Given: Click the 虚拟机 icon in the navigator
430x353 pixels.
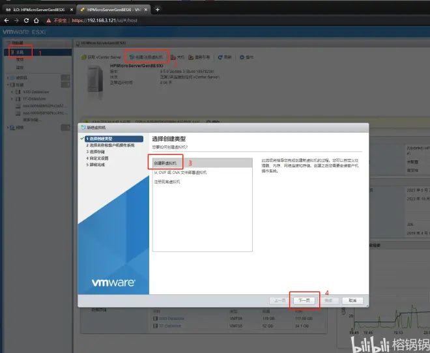Looking at the screenshot, I should tap(12, 78).
